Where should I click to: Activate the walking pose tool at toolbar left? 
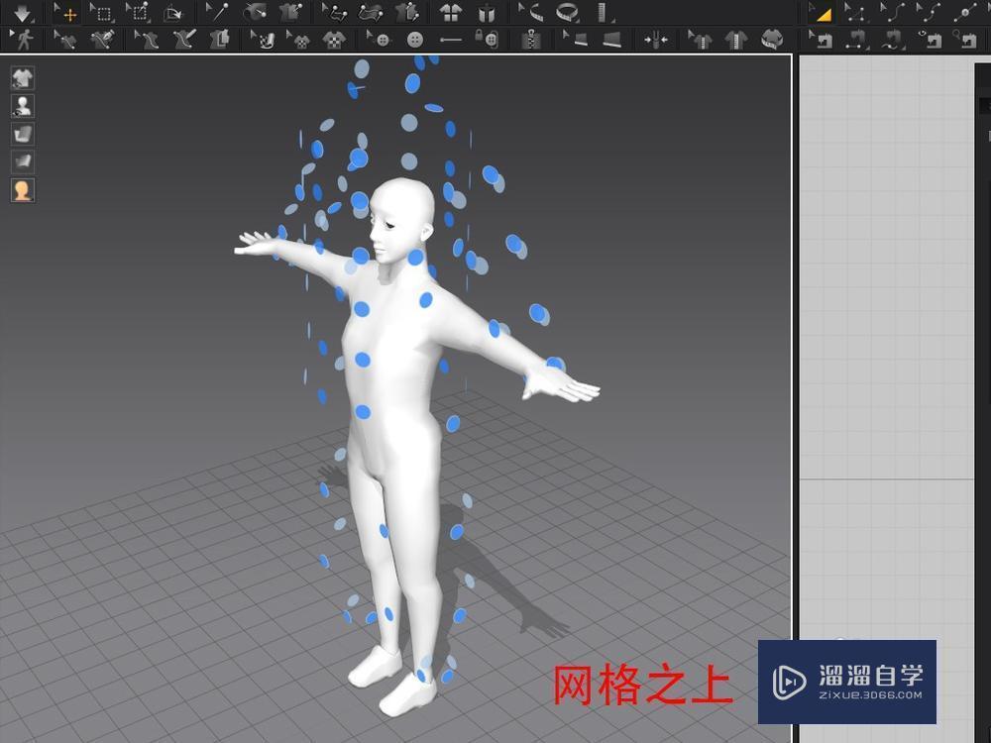click(22, 40)
